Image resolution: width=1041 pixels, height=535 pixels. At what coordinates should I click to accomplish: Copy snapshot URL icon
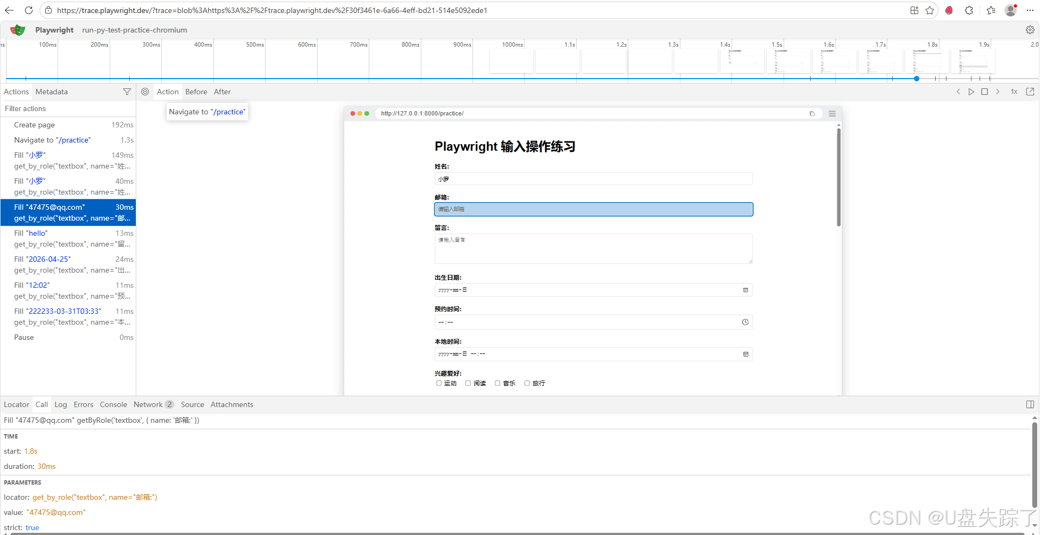point(812,114)
